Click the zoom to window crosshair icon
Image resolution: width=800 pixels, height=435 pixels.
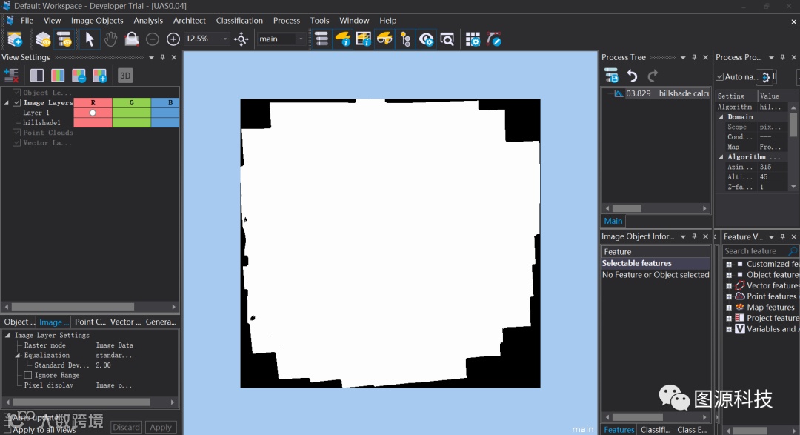pyautogui.click(x=241, y=39)
